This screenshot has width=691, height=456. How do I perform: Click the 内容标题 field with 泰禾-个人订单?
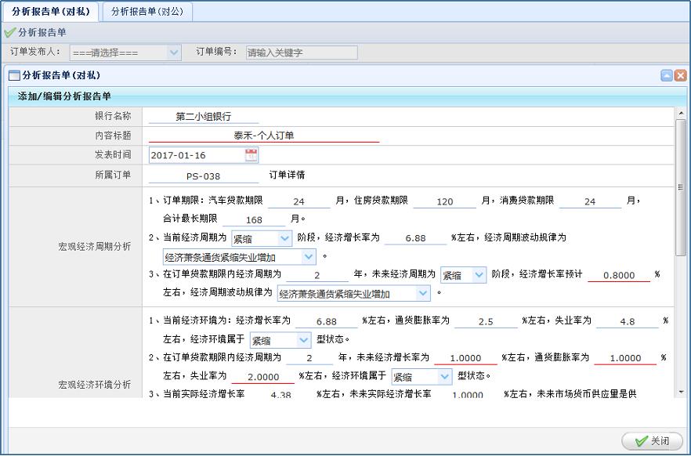[263, 136]
